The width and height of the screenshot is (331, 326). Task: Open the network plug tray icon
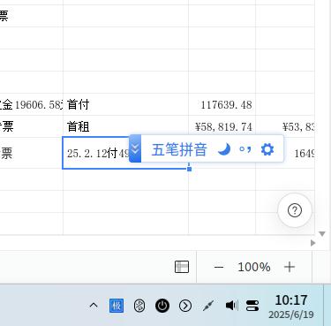208,306
